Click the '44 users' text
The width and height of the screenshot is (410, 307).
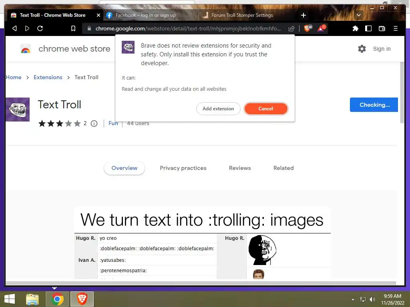click(138, 123)
